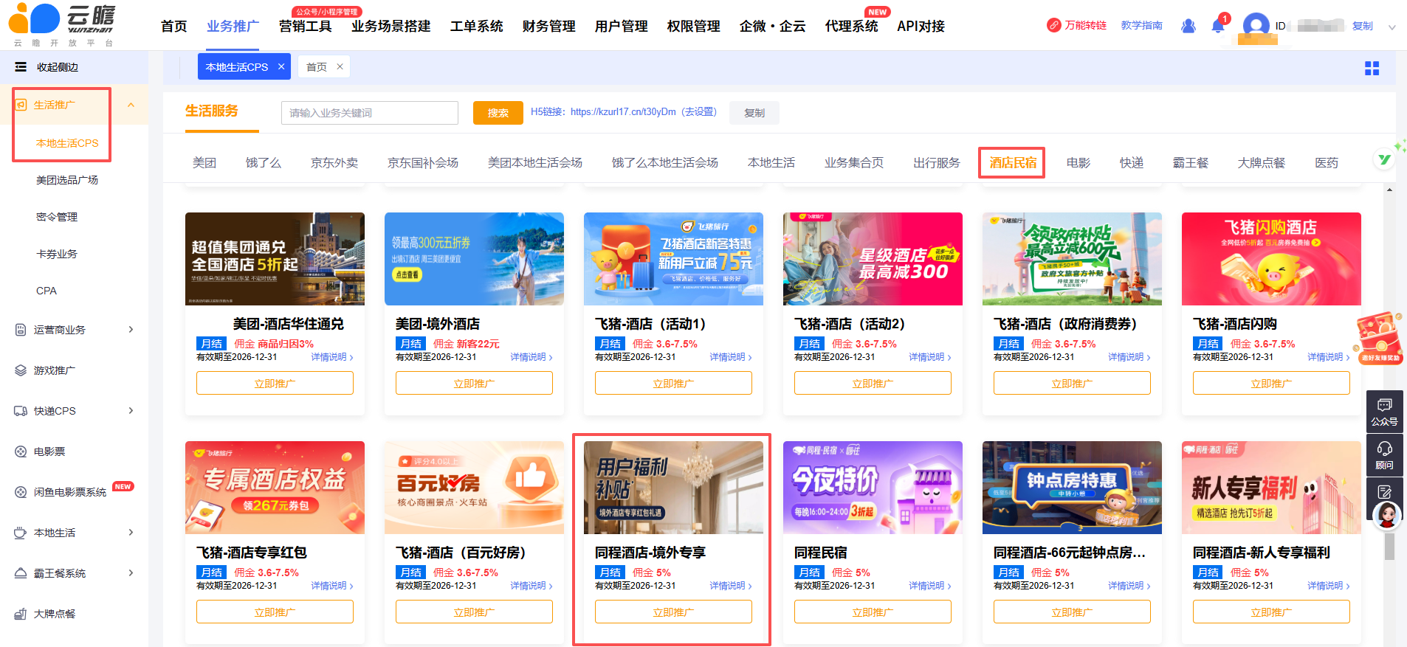Click 立即推广 under 同程酒店-境外专享
1407x647 pixels.
pyautogui.click(x=672, y=612)
